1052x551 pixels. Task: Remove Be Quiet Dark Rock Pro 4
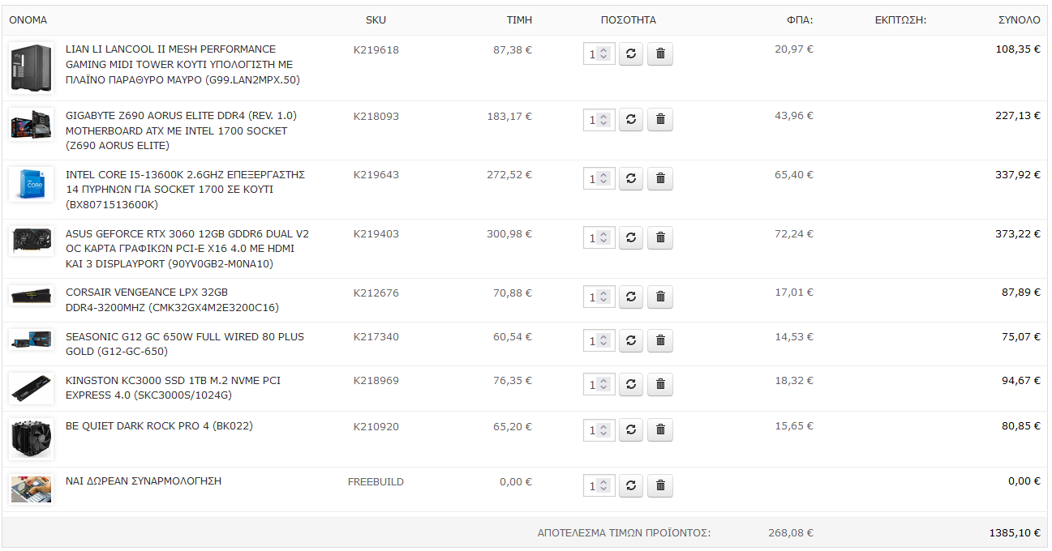click(x=660, y=430)
